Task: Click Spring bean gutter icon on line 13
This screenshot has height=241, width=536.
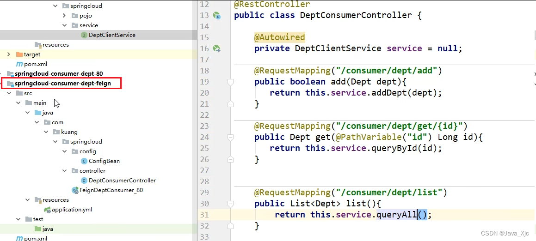Action: [217, 15]
